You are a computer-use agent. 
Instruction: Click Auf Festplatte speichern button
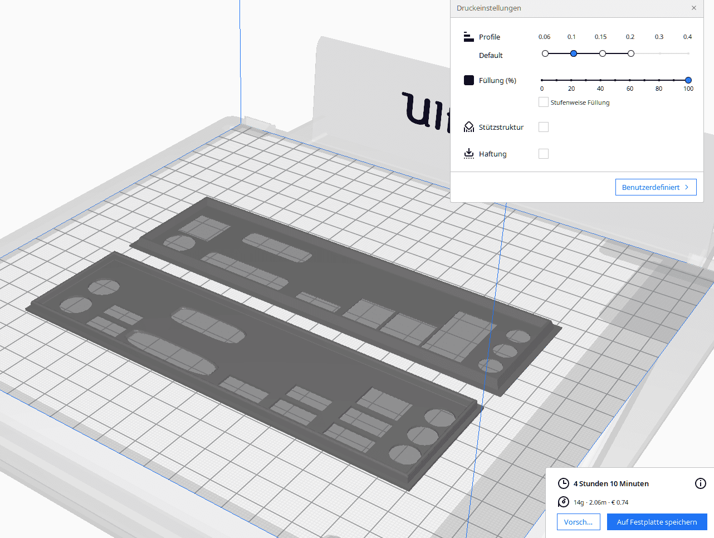coord(657,522)
